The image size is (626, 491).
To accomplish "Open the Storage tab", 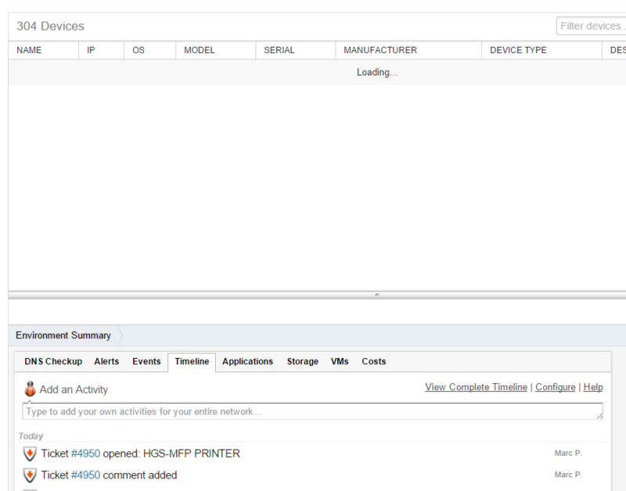I will 302,361.
